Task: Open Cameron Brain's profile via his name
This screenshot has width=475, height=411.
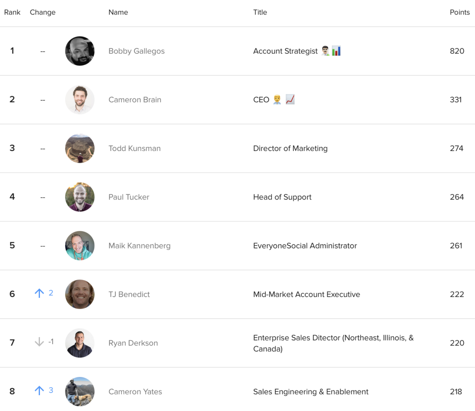Action: tap(135, 100)
